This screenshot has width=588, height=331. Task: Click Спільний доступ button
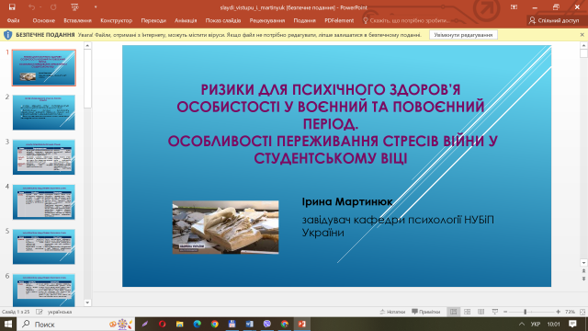(x=554, y=20)
